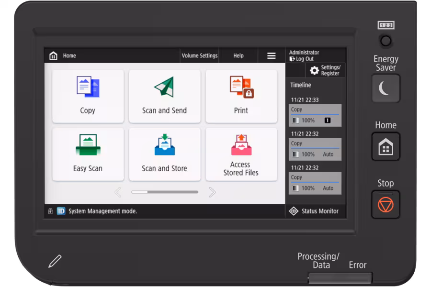This screenshot has height=287, width=431.
Task: Launch Scan and Send
Action: tap(165, 96)
